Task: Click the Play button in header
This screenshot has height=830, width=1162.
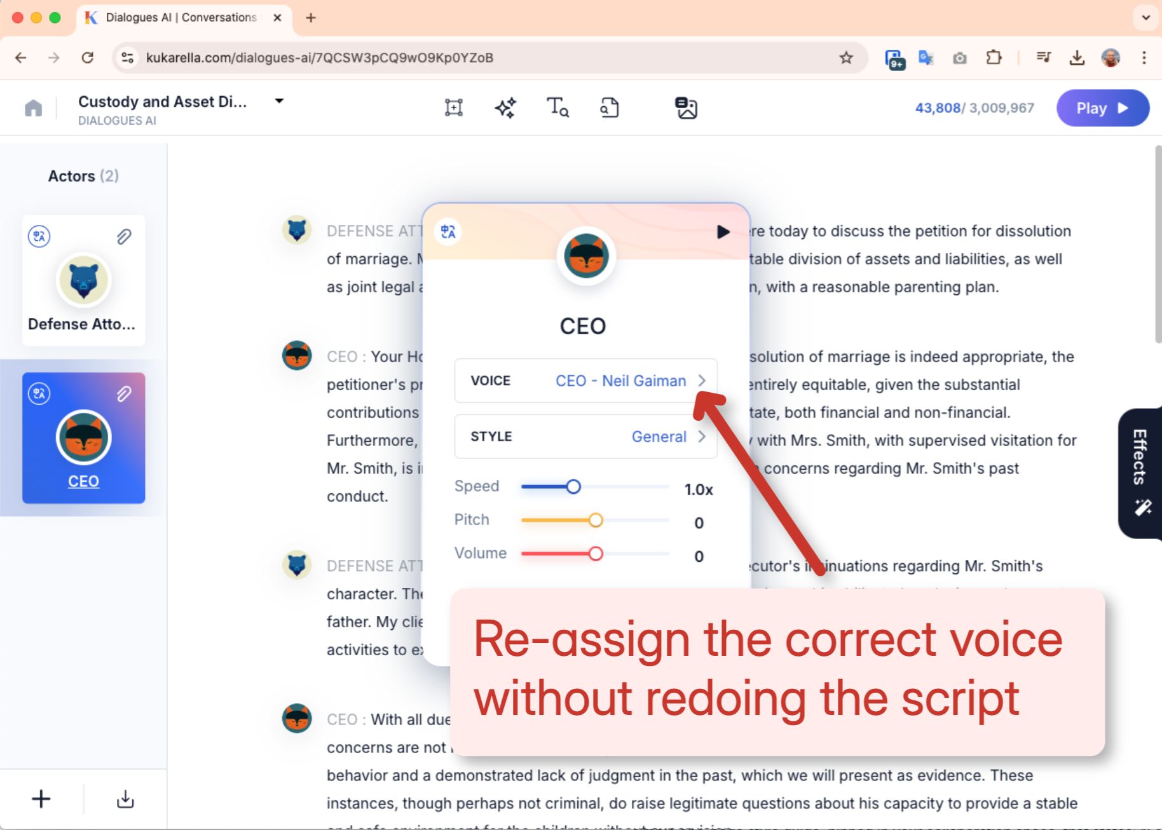Action: [x=1102, y=108]
